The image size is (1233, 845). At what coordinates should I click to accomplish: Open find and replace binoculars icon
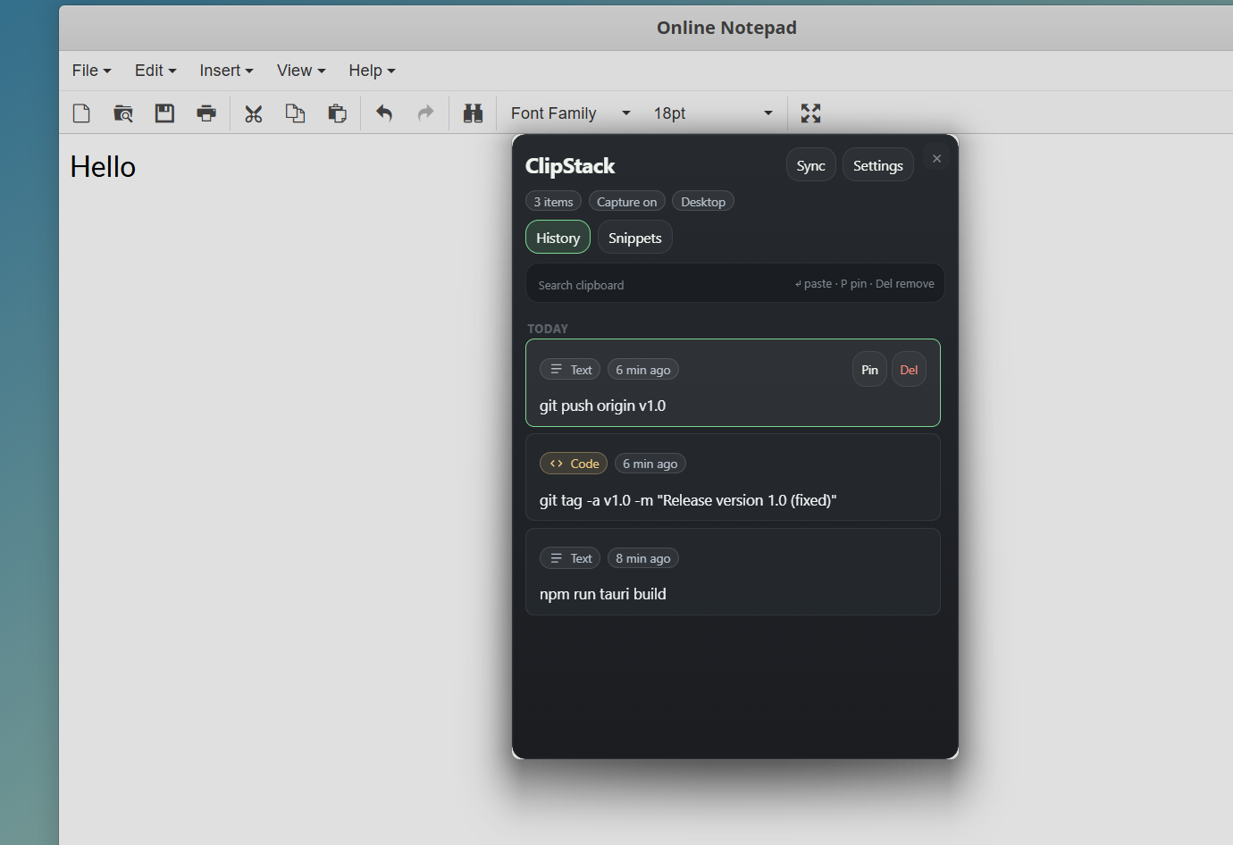coord(473,113)
